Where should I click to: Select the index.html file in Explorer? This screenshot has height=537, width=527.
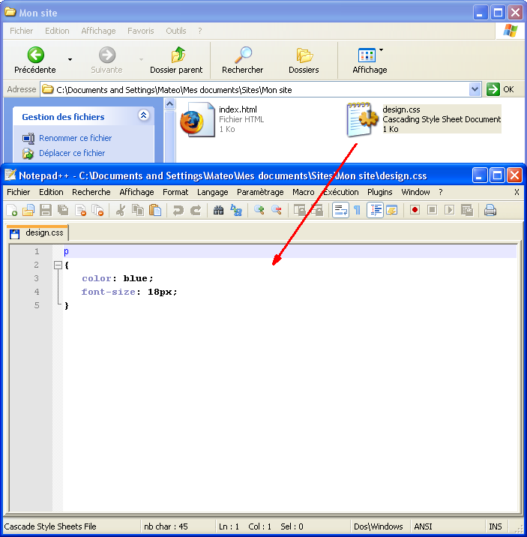coord(223,119)
